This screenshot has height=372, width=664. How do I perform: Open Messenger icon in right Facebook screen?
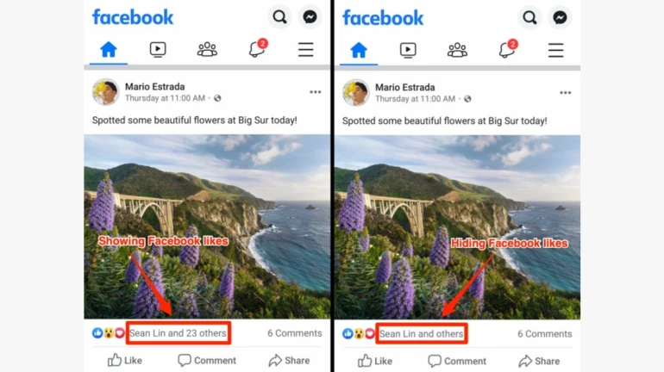coord(560,18)
